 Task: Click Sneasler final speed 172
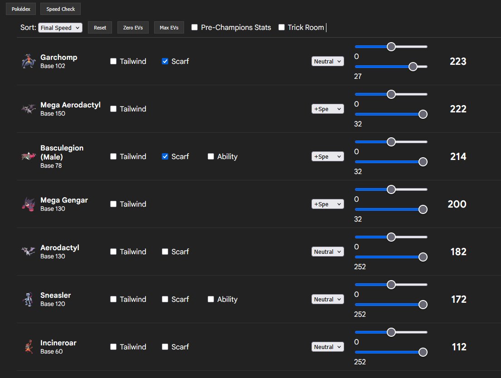[x=458, y=300]
